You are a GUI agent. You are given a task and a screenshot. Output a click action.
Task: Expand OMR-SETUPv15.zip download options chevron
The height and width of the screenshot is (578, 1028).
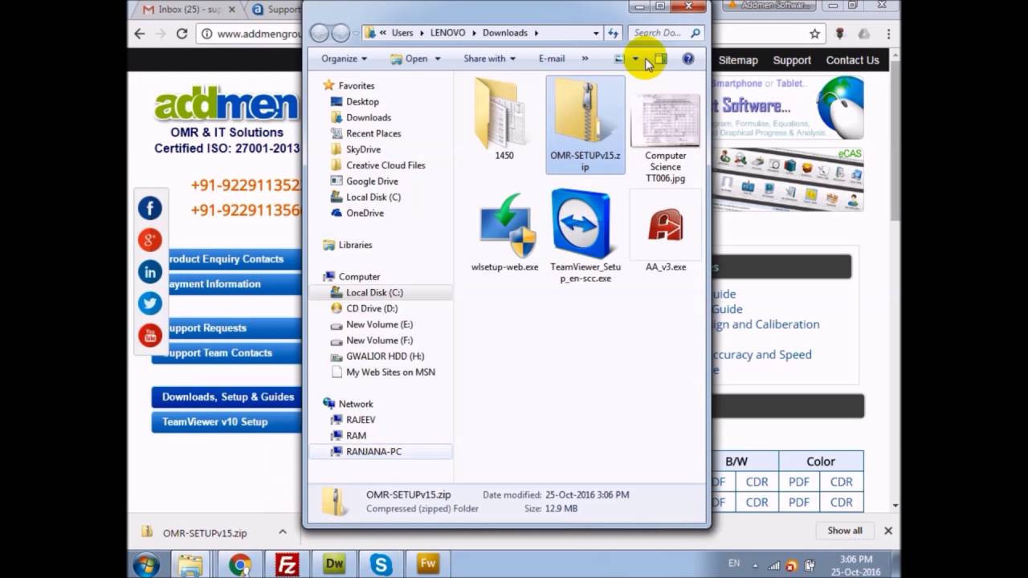(283, 532)
